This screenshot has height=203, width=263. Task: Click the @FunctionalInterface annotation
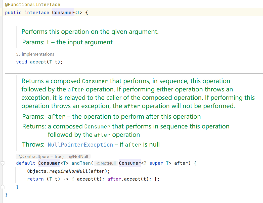[32, 5]
